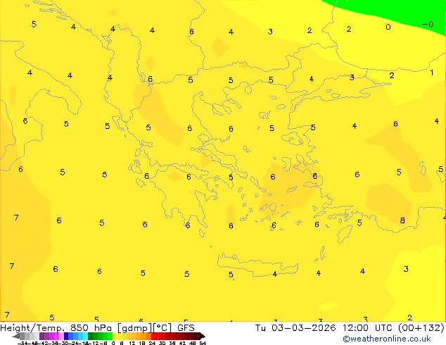Click the '1' temperature value on the map
446x345 pixels.
pos(432,73)
